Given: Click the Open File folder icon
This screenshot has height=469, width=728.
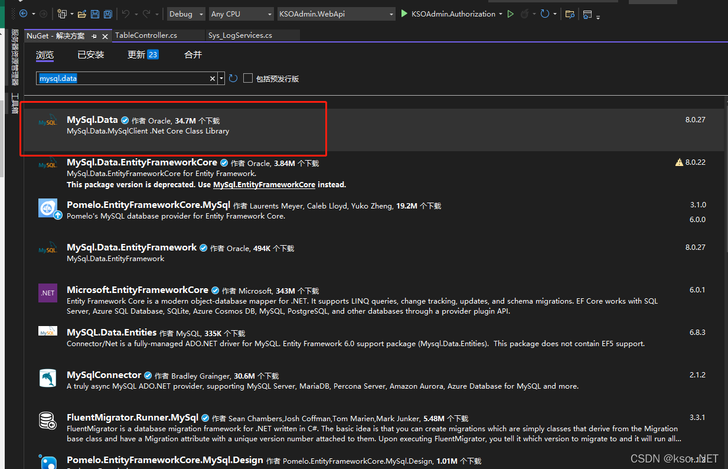Looking at the screenshot, I should [82, 14].
